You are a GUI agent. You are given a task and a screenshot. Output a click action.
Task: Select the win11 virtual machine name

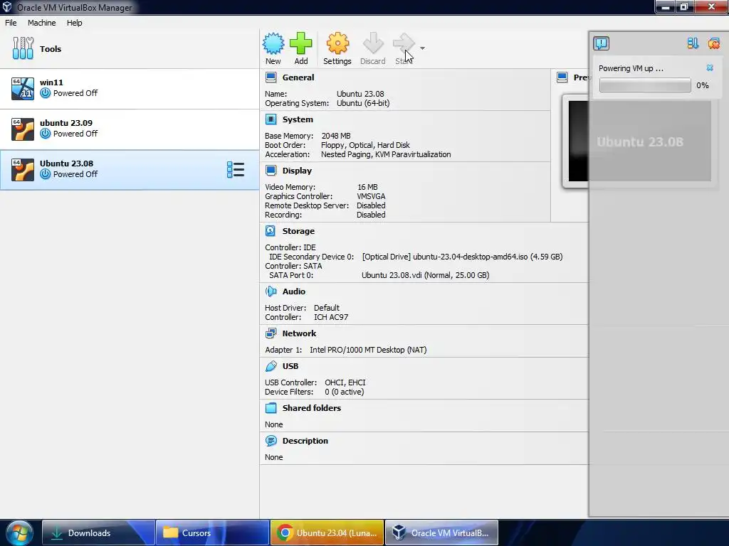pos(51,82)
